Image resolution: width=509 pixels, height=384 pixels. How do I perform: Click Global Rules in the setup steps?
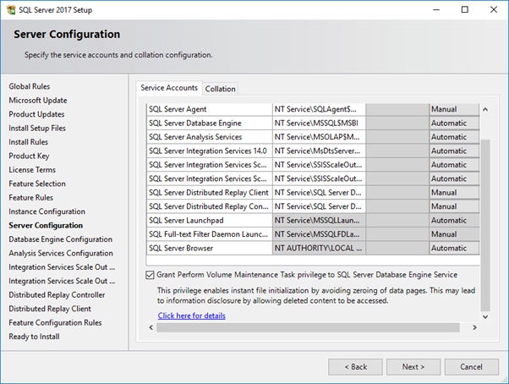click(30, 86)
